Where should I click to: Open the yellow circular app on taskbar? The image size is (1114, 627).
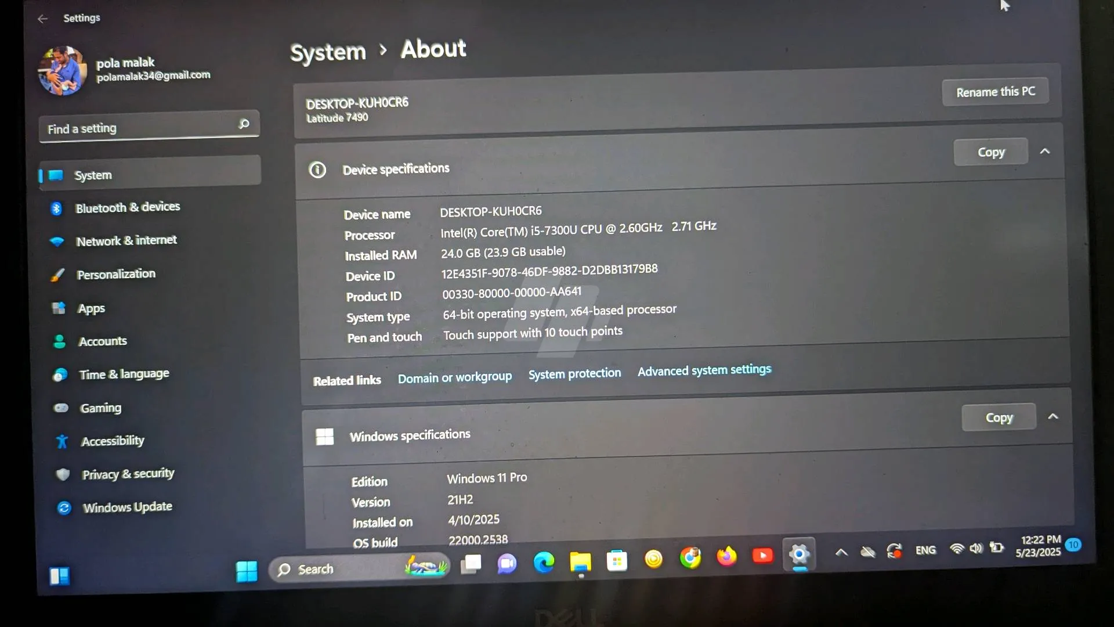coord(653,559)
